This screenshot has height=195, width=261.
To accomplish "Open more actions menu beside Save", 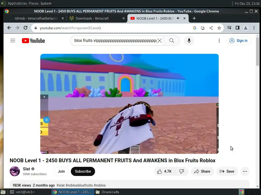I will pyautogui.click(x=245, y=171).
